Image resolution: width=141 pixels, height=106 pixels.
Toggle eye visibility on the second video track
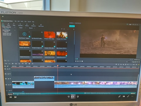point(10,74)
